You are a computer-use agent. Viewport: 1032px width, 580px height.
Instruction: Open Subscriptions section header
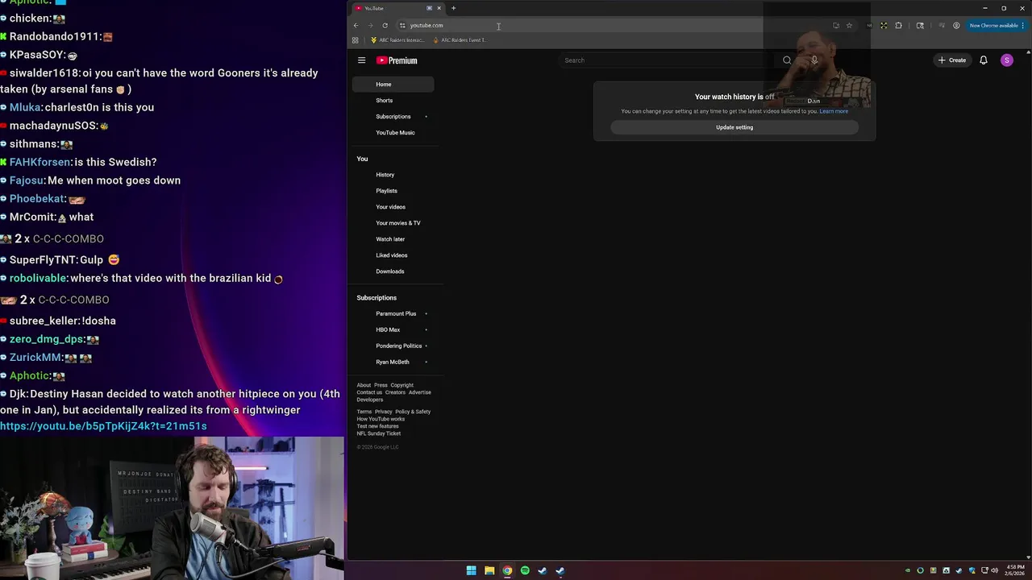[377, 298]
